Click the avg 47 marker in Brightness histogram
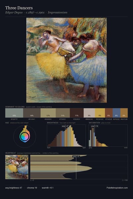 65,126
